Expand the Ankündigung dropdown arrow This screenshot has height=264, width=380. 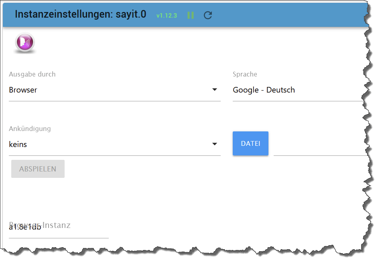[214, 144]
